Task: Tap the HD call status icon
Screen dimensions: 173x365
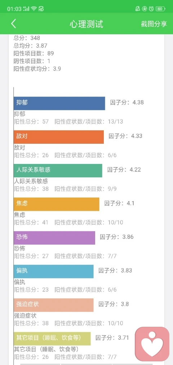Action: click(41, 9)
